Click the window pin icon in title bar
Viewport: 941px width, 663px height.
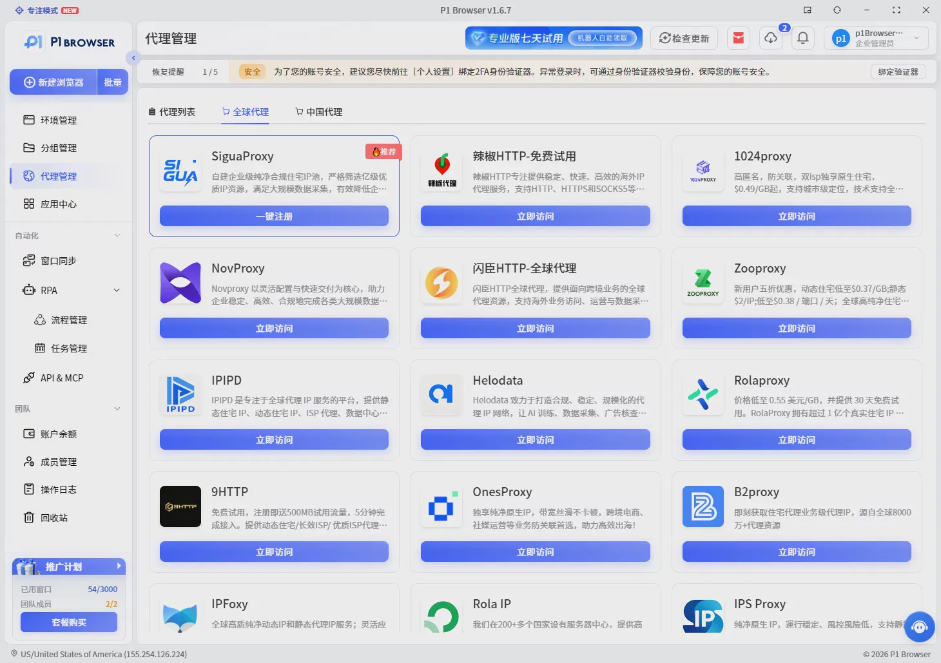point(808,10)
